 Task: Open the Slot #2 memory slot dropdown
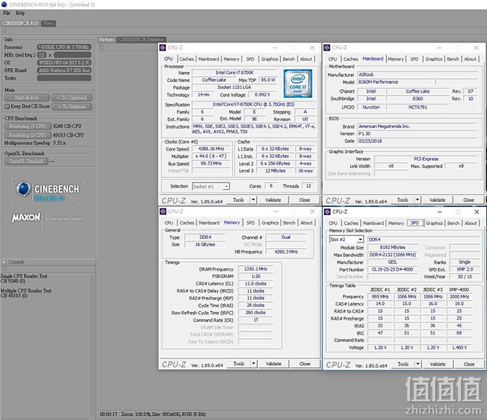(360, 240)
